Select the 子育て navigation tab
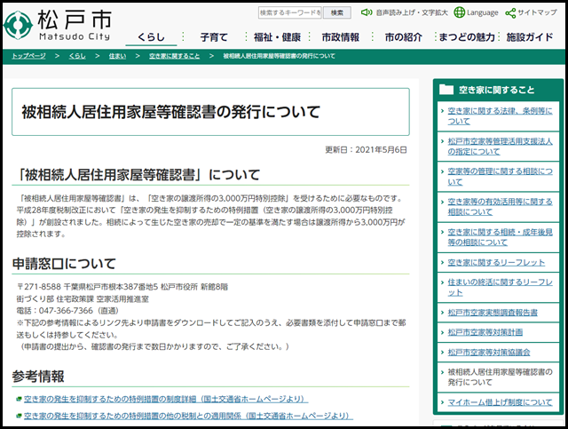568x429 pixels. click(x=214, y=37)
